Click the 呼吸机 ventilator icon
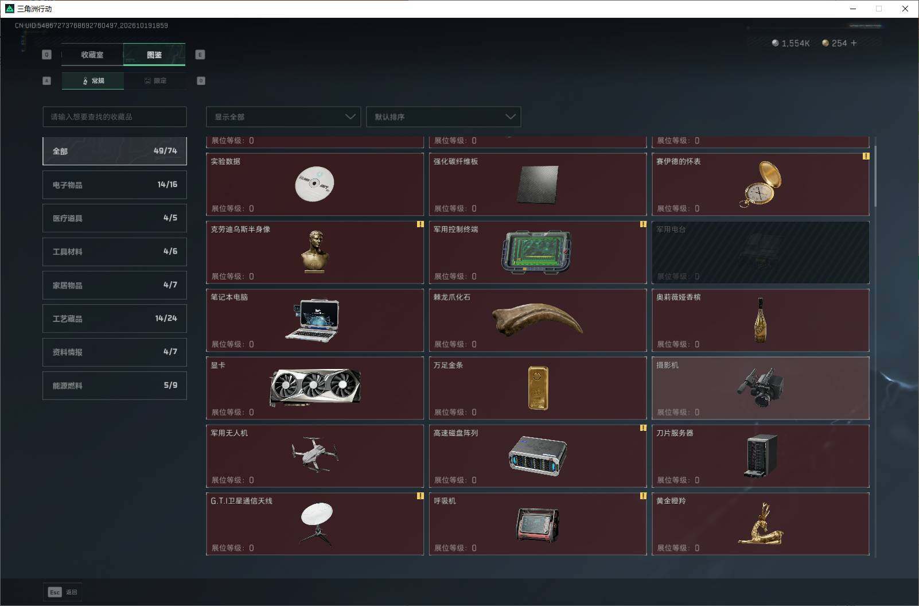The height and width of the screenshot is (606, 919). (538, 525)
